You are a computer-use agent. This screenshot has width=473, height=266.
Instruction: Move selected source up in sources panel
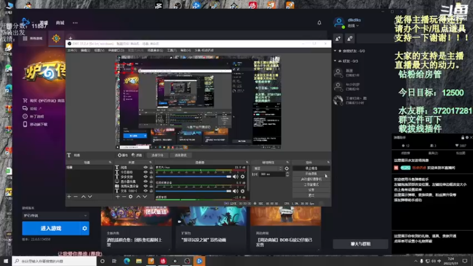138,197
